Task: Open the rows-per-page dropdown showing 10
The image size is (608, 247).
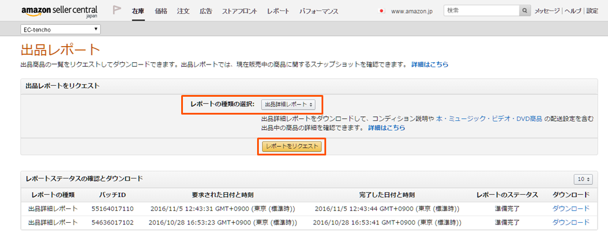Action: point(583,179)
